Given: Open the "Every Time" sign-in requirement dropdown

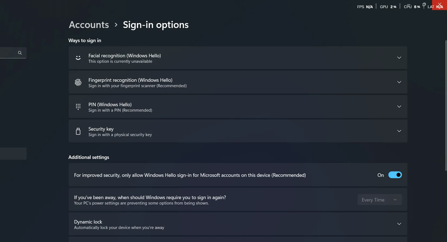Looking at the screenshot, I should pos(379,200).
